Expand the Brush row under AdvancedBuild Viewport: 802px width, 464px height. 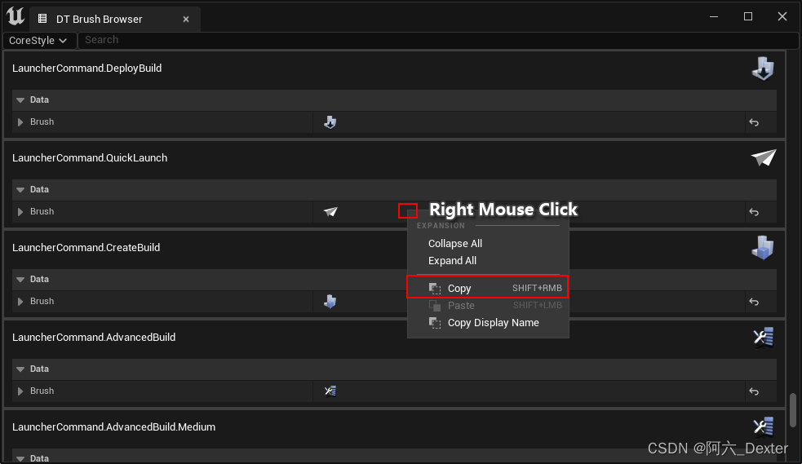20,391
